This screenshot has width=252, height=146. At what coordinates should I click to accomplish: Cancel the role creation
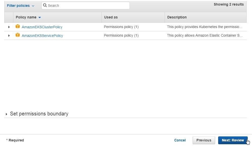pyautogui.click(x=180, y=140)
